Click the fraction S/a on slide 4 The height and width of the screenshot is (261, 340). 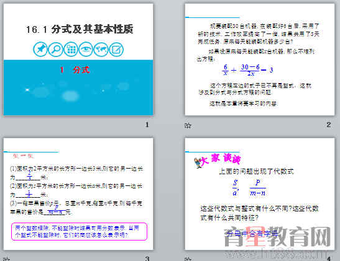(x=236, y=188)
